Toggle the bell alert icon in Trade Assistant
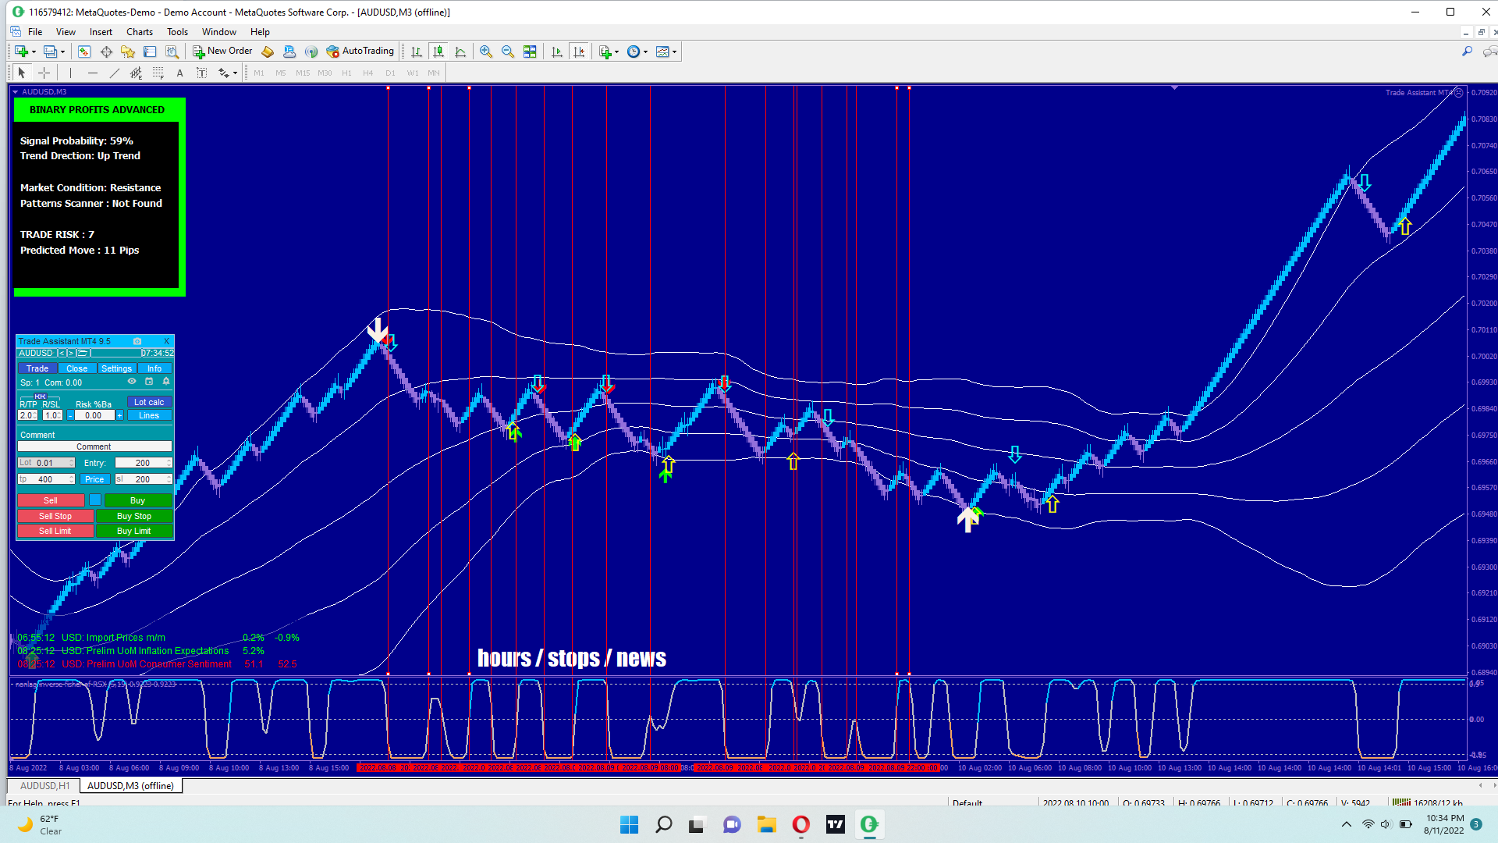This screenshot has height=843, width=1498. point(165,382)
